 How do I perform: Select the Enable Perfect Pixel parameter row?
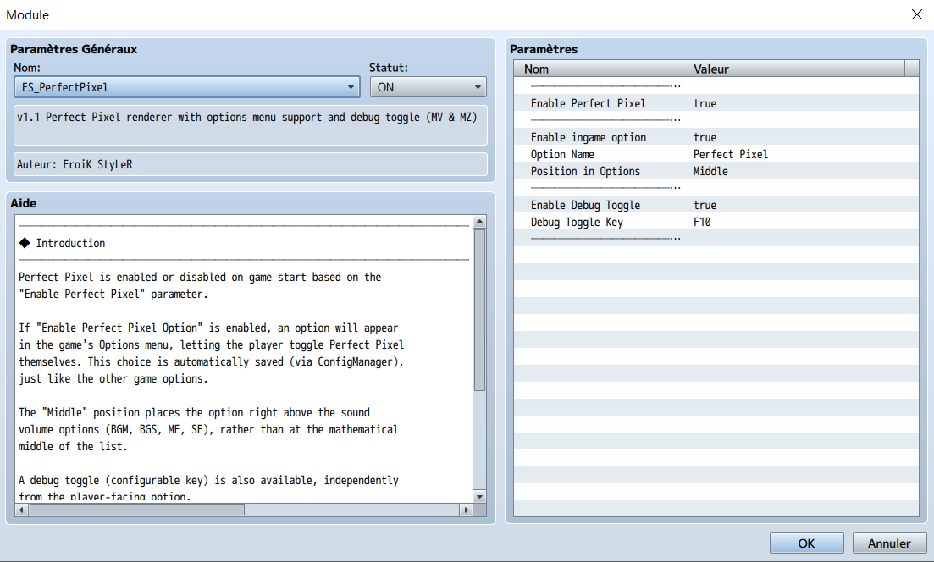(716, 103)
